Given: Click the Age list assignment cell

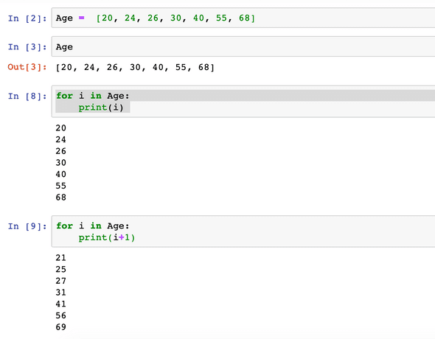Looking at the screenshot, I should pyautogui.click(x=243, y=18).
